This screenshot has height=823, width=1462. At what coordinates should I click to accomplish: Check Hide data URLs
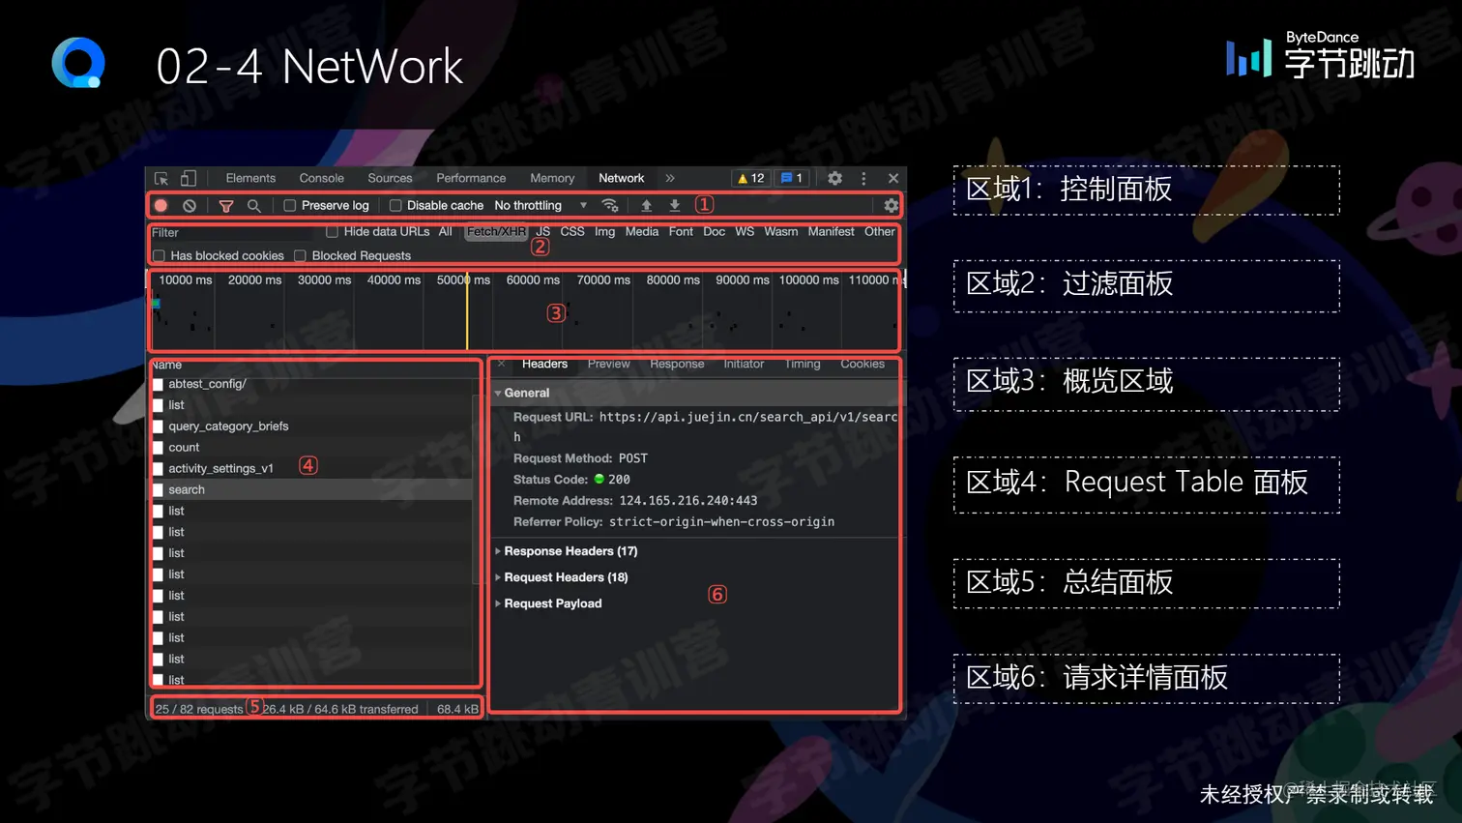(x=332, y=231)
